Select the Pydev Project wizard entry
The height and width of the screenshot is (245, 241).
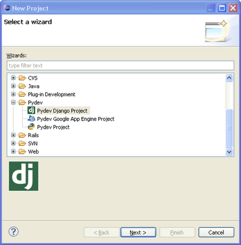point(53,127)
